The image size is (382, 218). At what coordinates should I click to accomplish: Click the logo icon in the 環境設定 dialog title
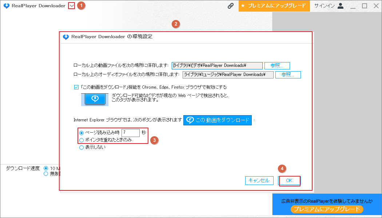(66, 37)
